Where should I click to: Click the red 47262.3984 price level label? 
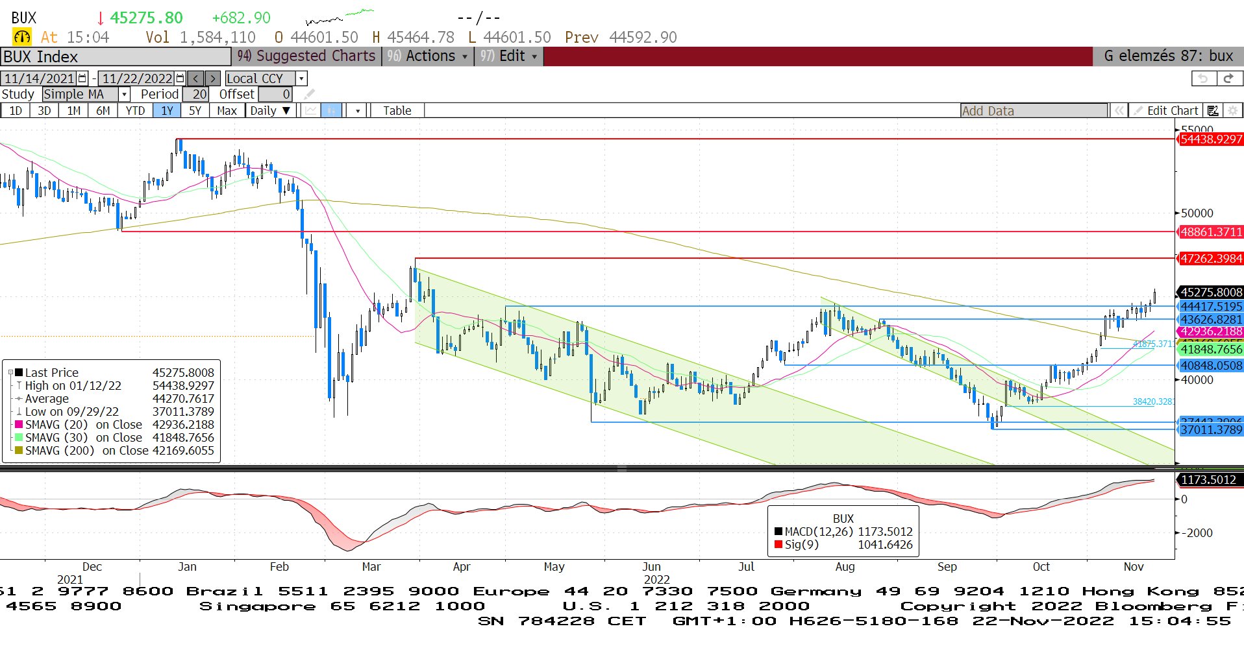pyautogui.click(x=1210, y=259)
